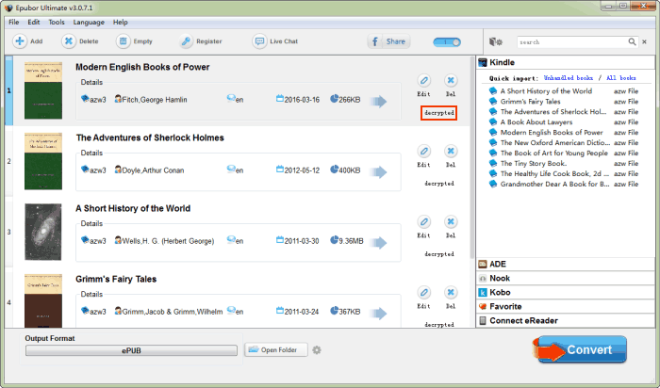Screen dimensions: 660x388
Task: Click arrow on Grimm's Fairy Tales row
Action: pyautogui.click(x=379, y=314)
